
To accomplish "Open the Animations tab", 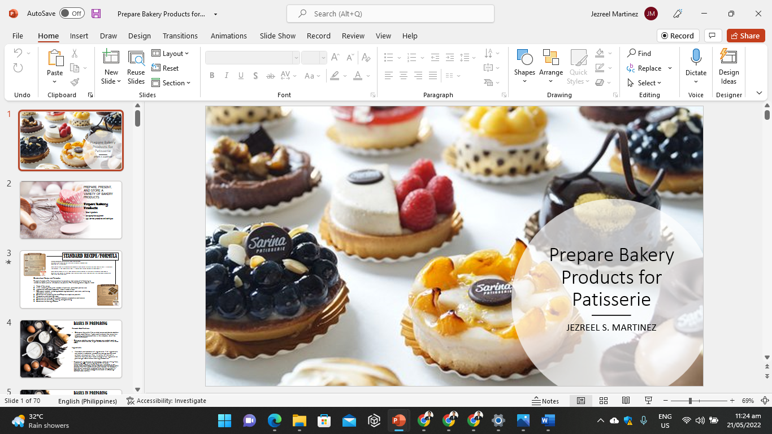I will click(x=229, y=36).
